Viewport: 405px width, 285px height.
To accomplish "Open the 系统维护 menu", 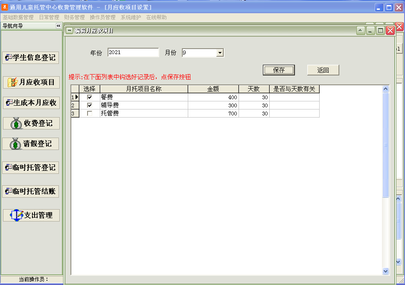I will pyautogui.click(x=131, y=17).
